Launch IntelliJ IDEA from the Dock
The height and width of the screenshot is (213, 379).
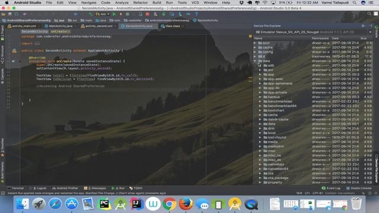coord(137,204)
